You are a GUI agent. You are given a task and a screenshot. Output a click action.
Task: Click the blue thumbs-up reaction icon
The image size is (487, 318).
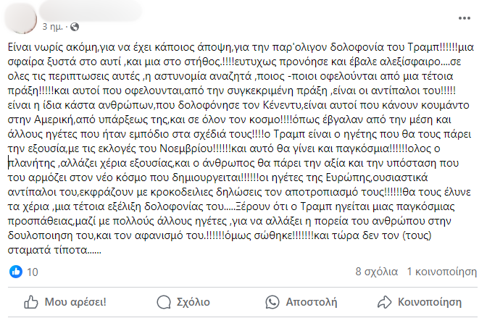16,272
